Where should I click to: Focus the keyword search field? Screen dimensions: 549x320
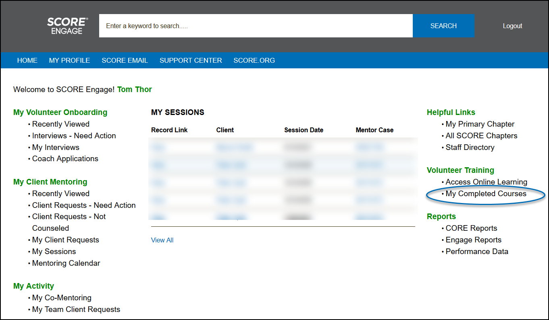(x=256, y=26)
